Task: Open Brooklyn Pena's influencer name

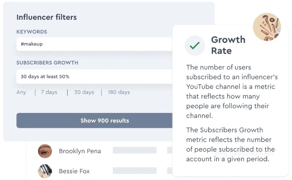Action: 80,151
